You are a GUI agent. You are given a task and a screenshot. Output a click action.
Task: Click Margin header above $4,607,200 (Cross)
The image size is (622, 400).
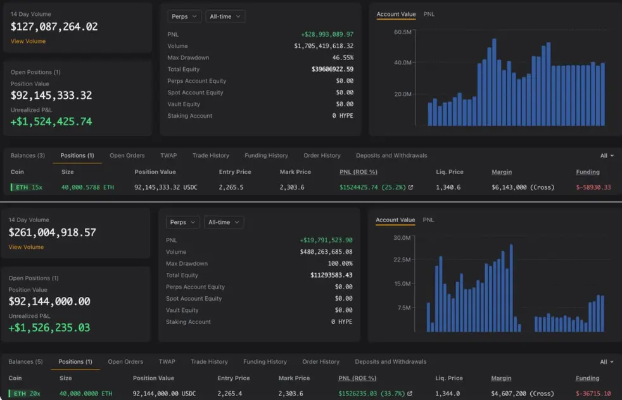501,378
